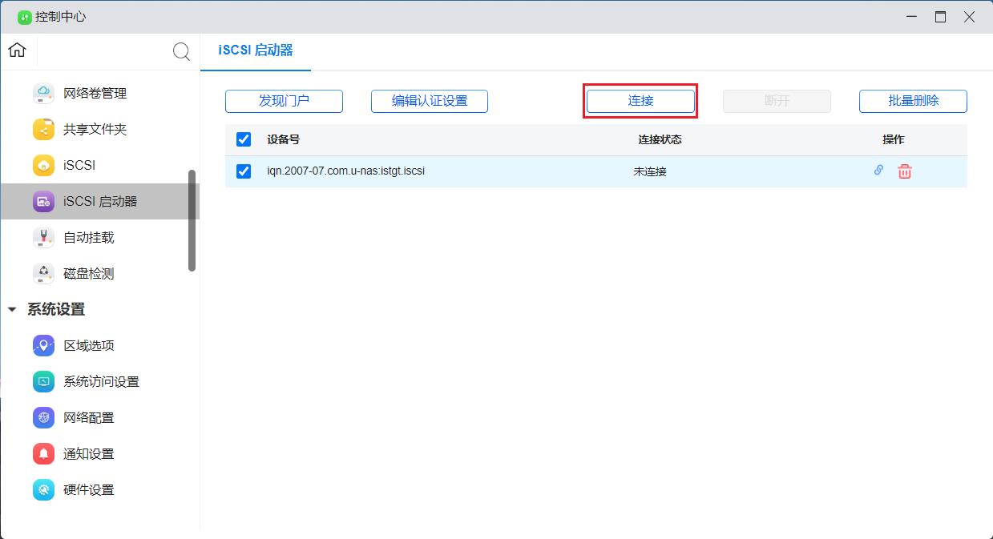The image size is (993, 539).
Task: Uncheck the select-all checkbox in table header
Action: (x=243, y=139)
